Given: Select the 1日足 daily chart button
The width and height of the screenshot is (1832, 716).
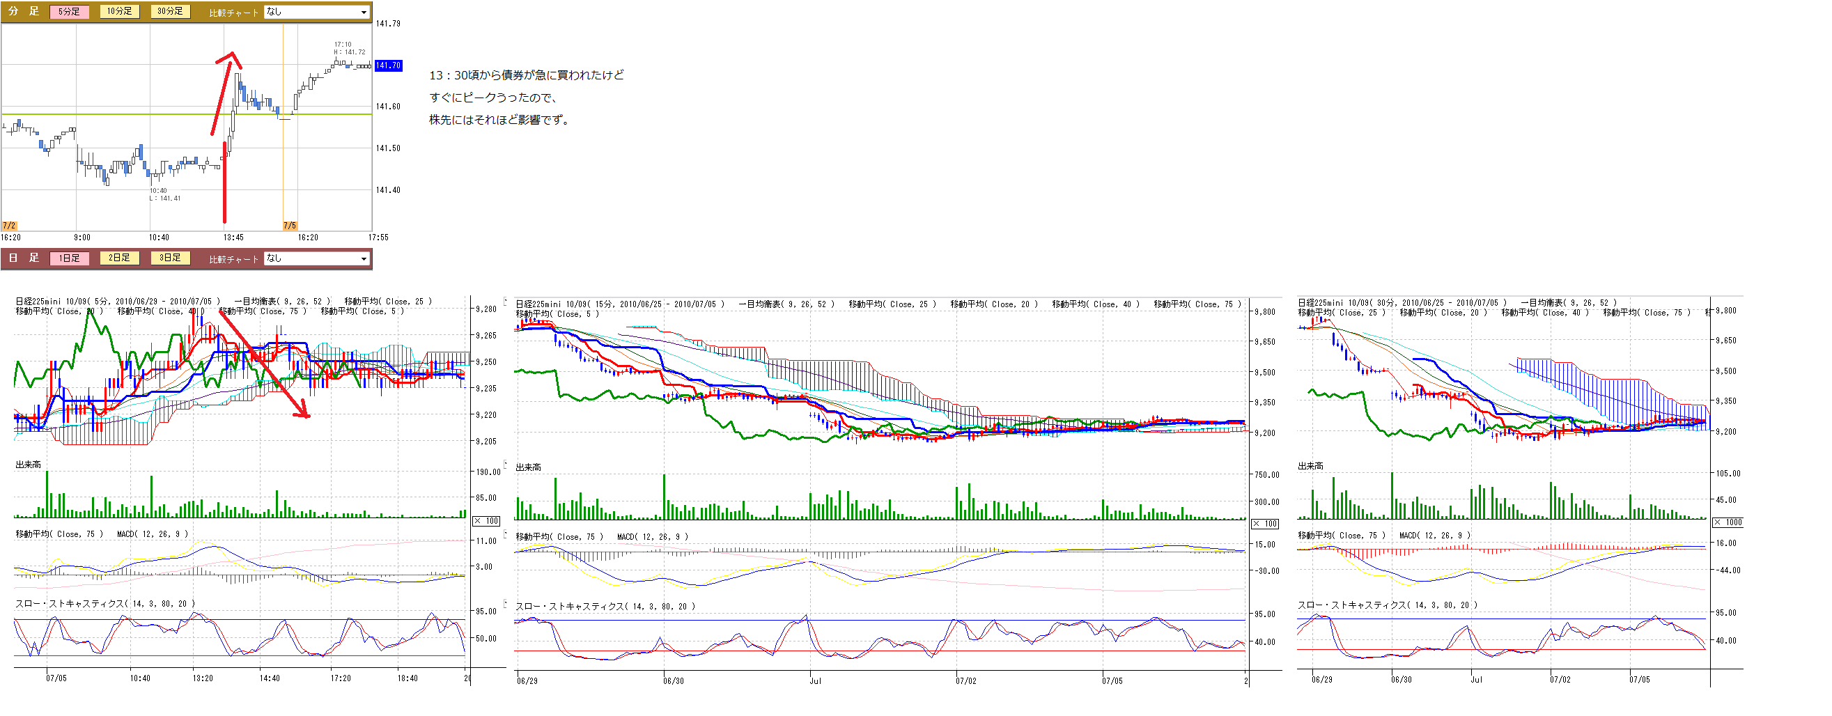Looking at the screenshot, I should coord(69,258).
